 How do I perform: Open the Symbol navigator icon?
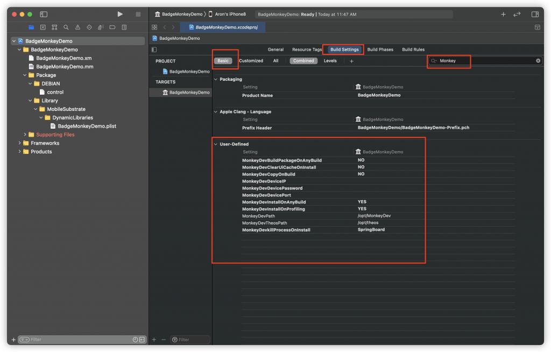[x=54, y=27]
